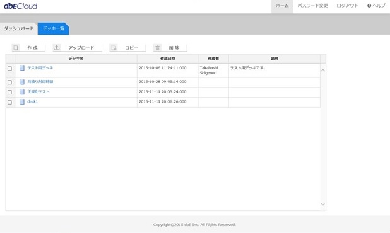Tick the checkbox for 見積り対応時間
The image size is (390, 233).
click(9, 82)
